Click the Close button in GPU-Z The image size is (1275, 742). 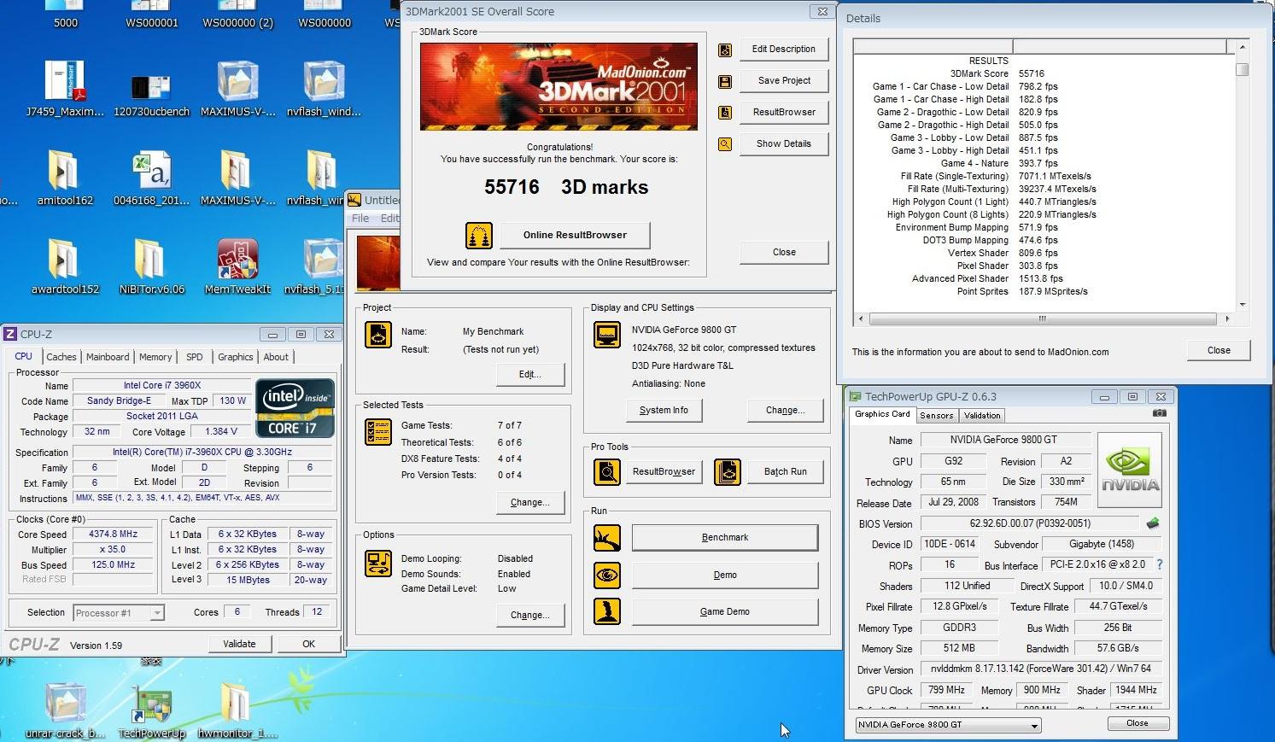click(x=1138, y=723)
